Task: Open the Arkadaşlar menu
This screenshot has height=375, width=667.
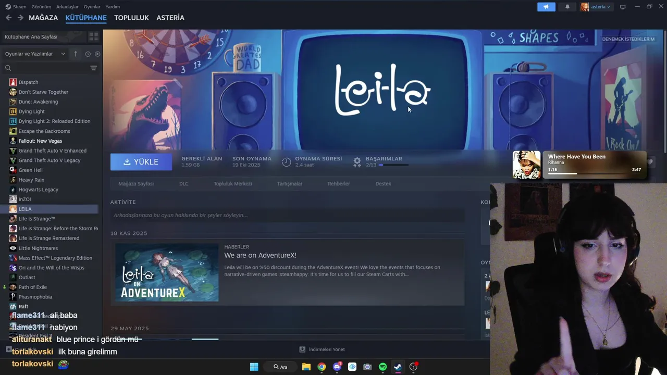Action: coord(67,7)
